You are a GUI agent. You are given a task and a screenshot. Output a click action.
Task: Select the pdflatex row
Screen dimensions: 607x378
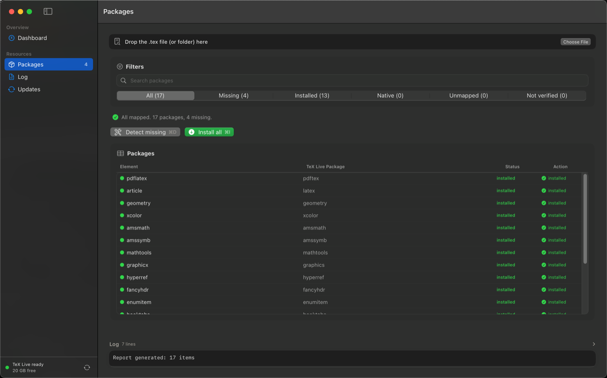click(350, 179)
